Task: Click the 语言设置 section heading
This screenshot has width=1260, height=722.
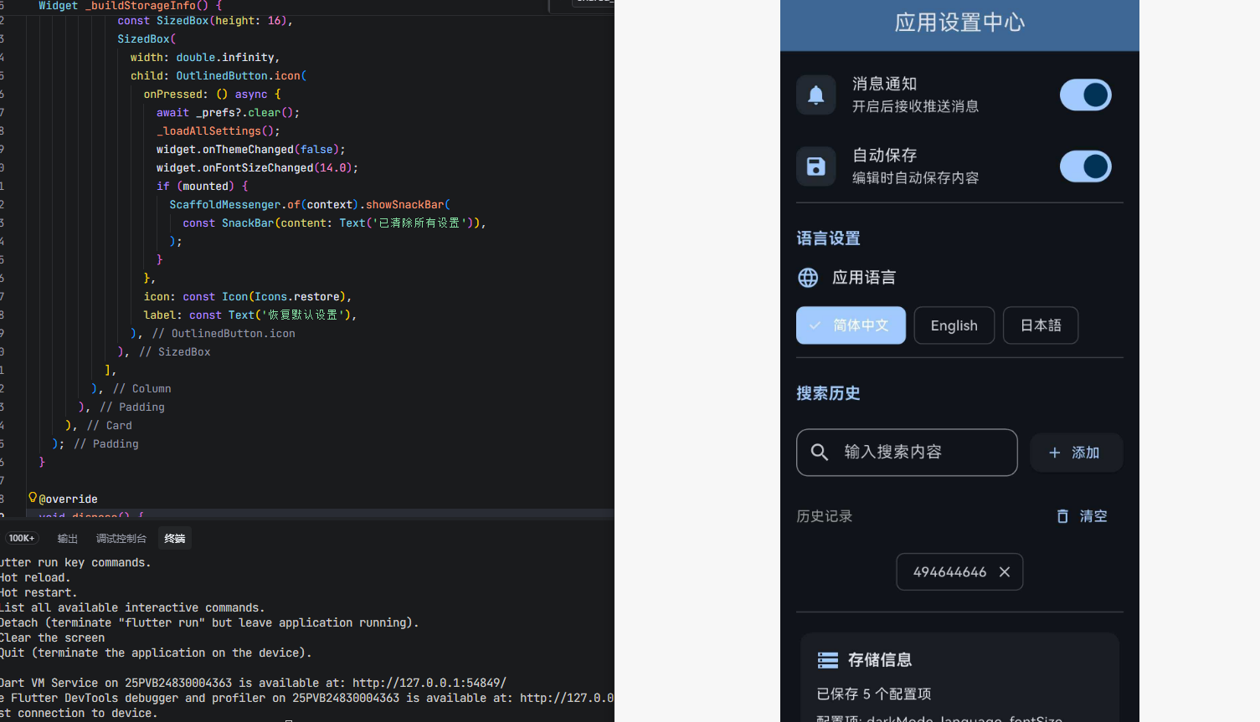Action: point(828,238)
